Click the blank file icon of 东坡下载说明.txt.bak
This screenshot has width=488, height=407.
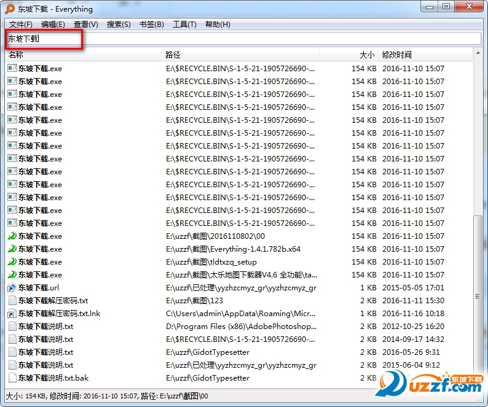point(12,378)
